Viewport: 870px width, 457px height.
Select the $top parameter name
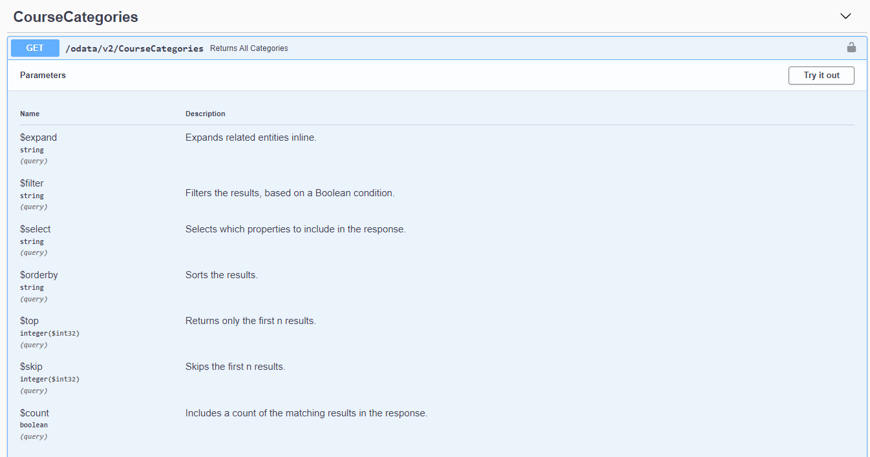pos(30,321)
